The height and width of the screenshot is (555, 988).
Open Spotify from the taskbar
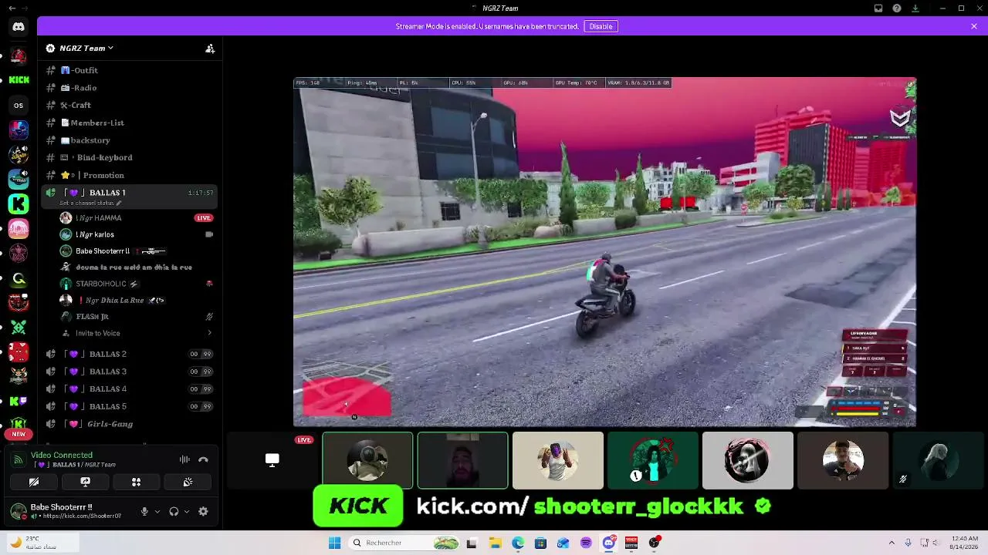[x=586, y=543]
